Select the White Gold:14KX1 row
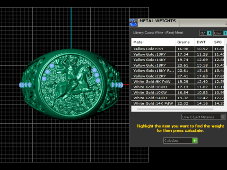 click(178, 98)
